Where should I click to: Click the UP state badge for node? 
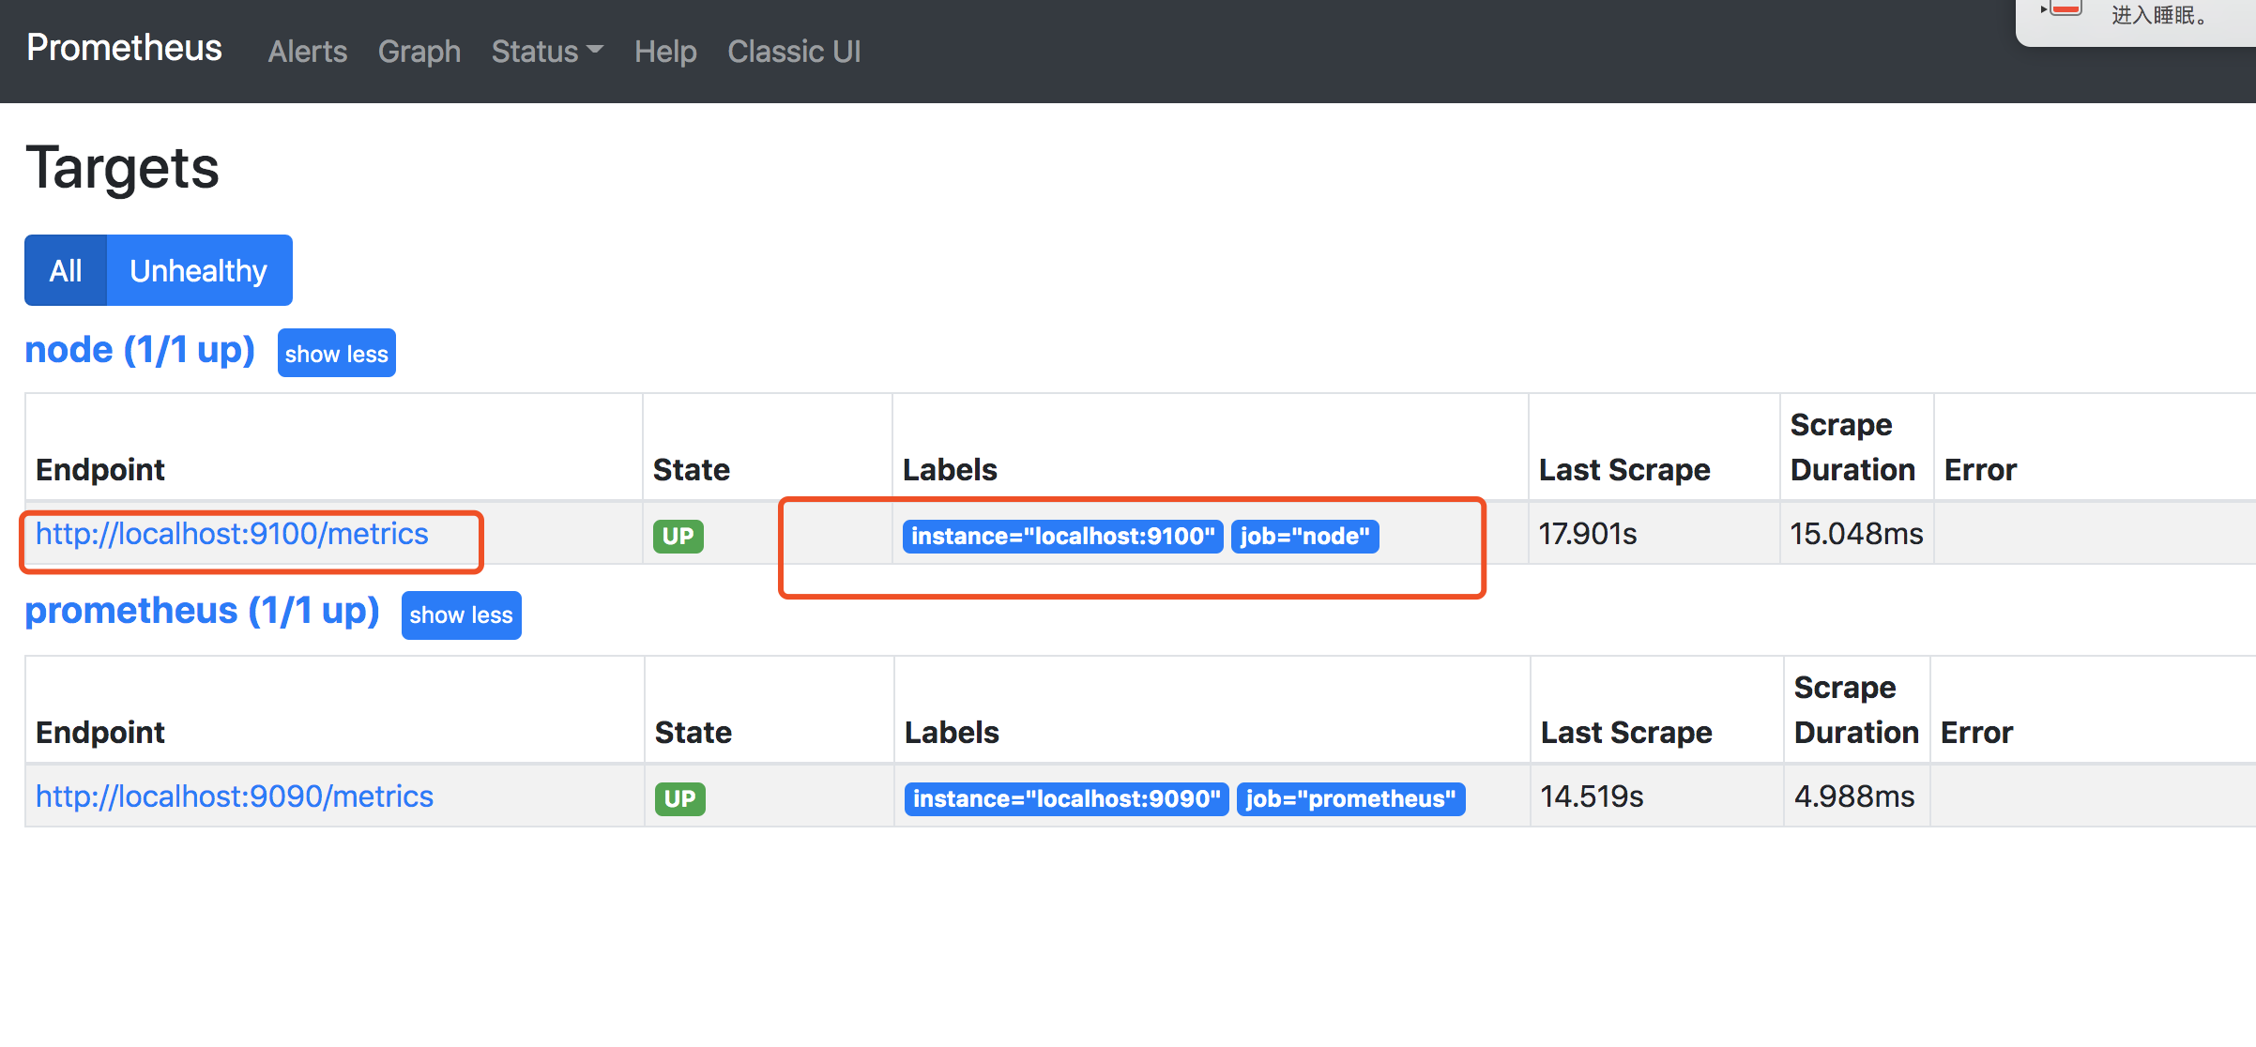click(678, 536)
